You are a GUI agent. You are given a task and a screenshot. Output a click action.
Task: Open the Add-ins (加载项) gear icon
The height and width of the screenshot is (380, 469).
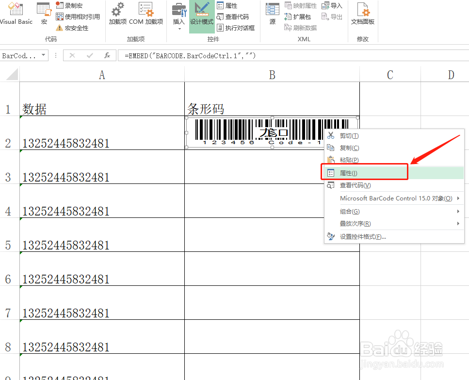coord(117,14)
